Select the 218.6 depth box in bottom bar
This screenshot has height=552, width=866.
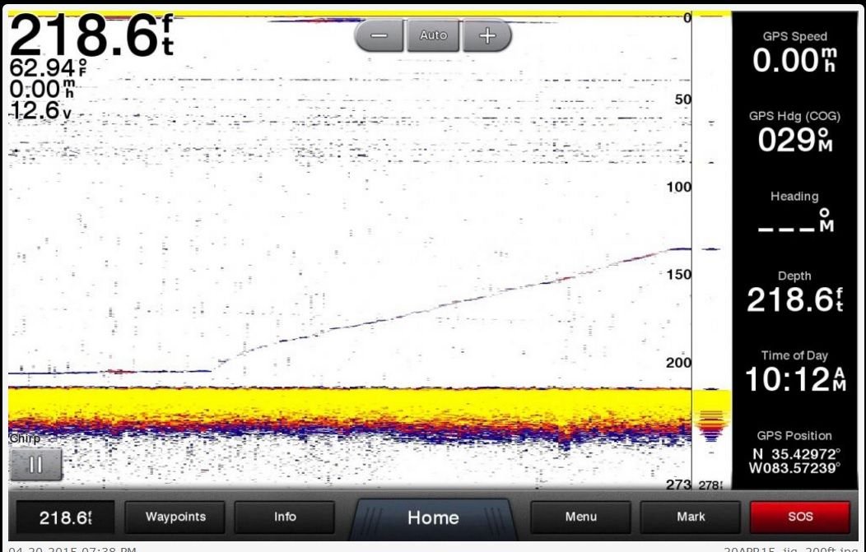(x=65, y=517)
